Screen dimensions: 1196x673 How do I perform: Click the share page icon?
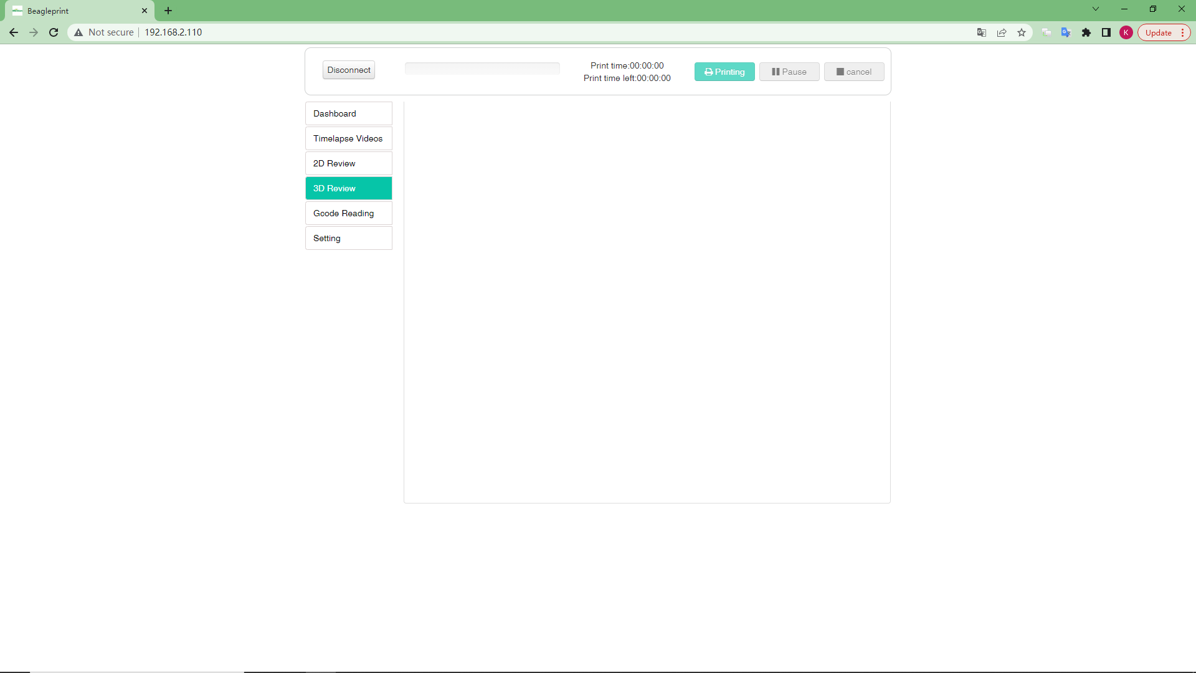[1002, 32]
